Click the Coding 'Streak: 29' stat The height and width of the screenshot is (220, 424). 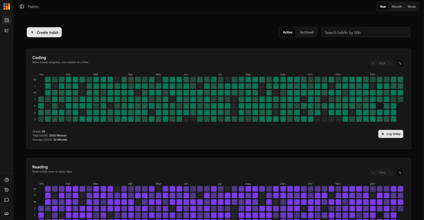39,131
